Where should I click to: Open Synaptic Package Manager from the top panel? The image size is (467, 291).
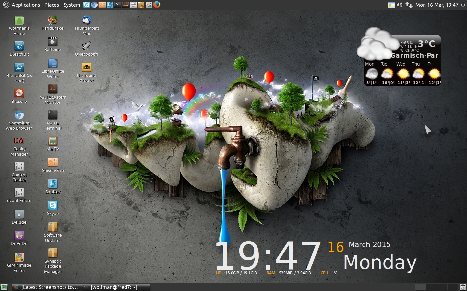click(141, 5)
